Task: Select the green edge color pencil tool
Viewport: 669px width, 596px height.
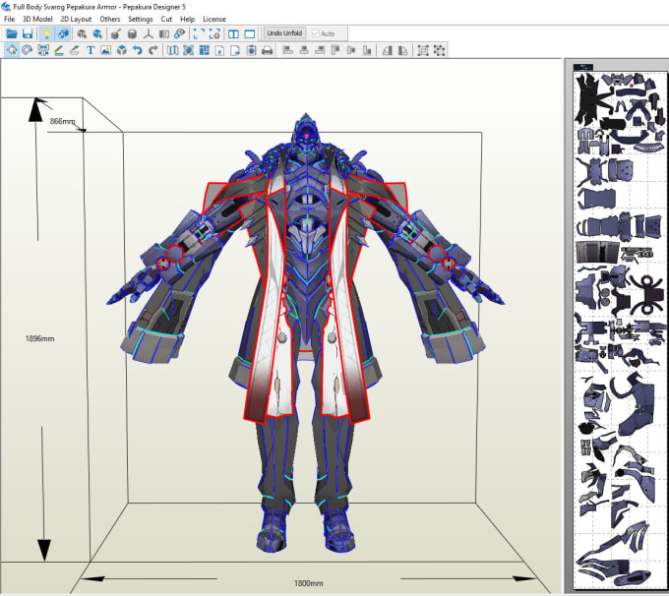Action: click(x=59, y=50)
